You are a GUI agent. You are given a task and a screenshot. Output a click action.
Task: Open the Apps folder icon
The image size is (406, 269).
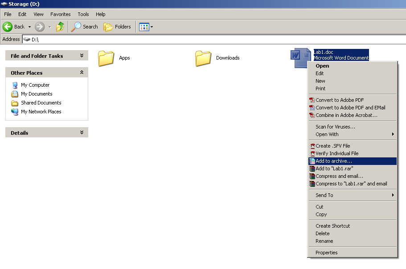point(106,58)
